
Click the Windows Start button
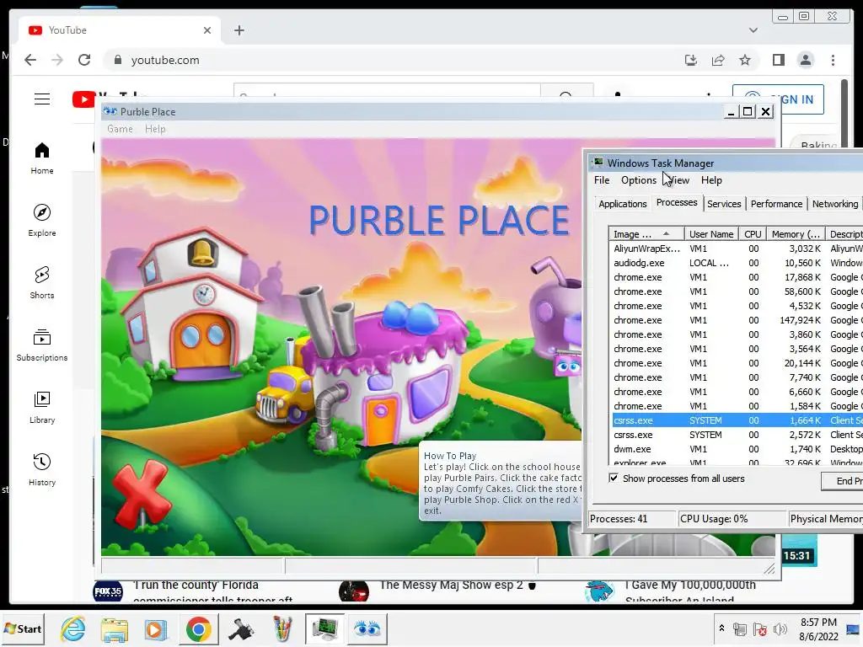(23, 628)
